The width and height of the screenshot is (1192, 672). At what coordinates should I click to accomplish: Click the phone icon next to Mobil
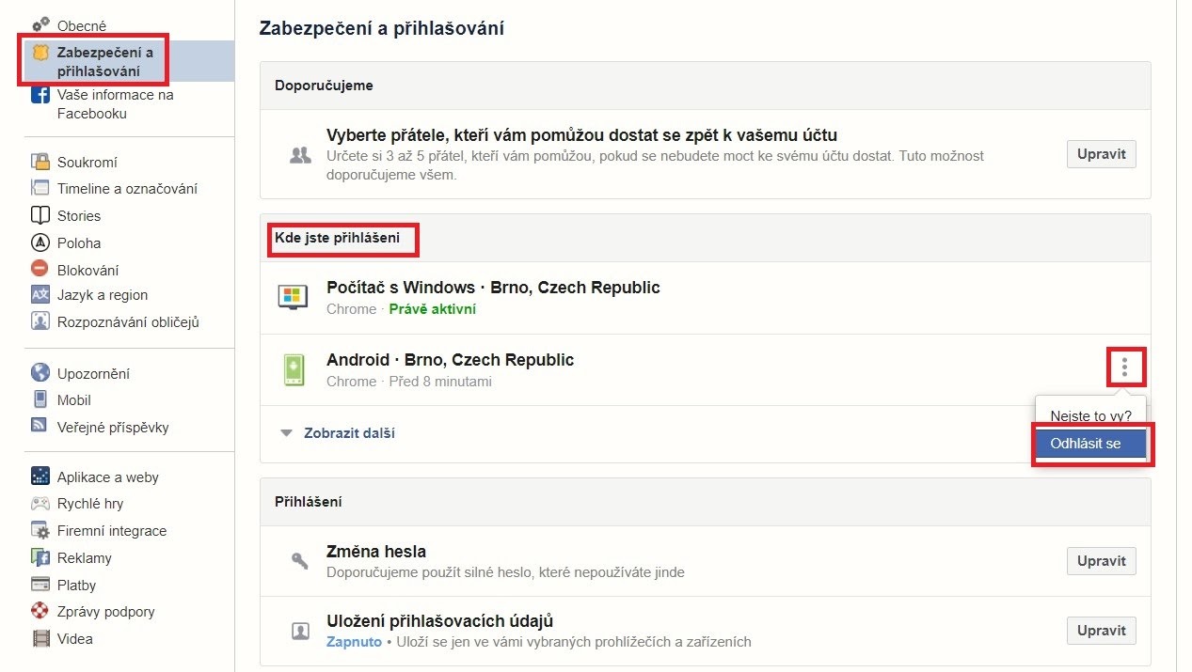pos(40,399)
